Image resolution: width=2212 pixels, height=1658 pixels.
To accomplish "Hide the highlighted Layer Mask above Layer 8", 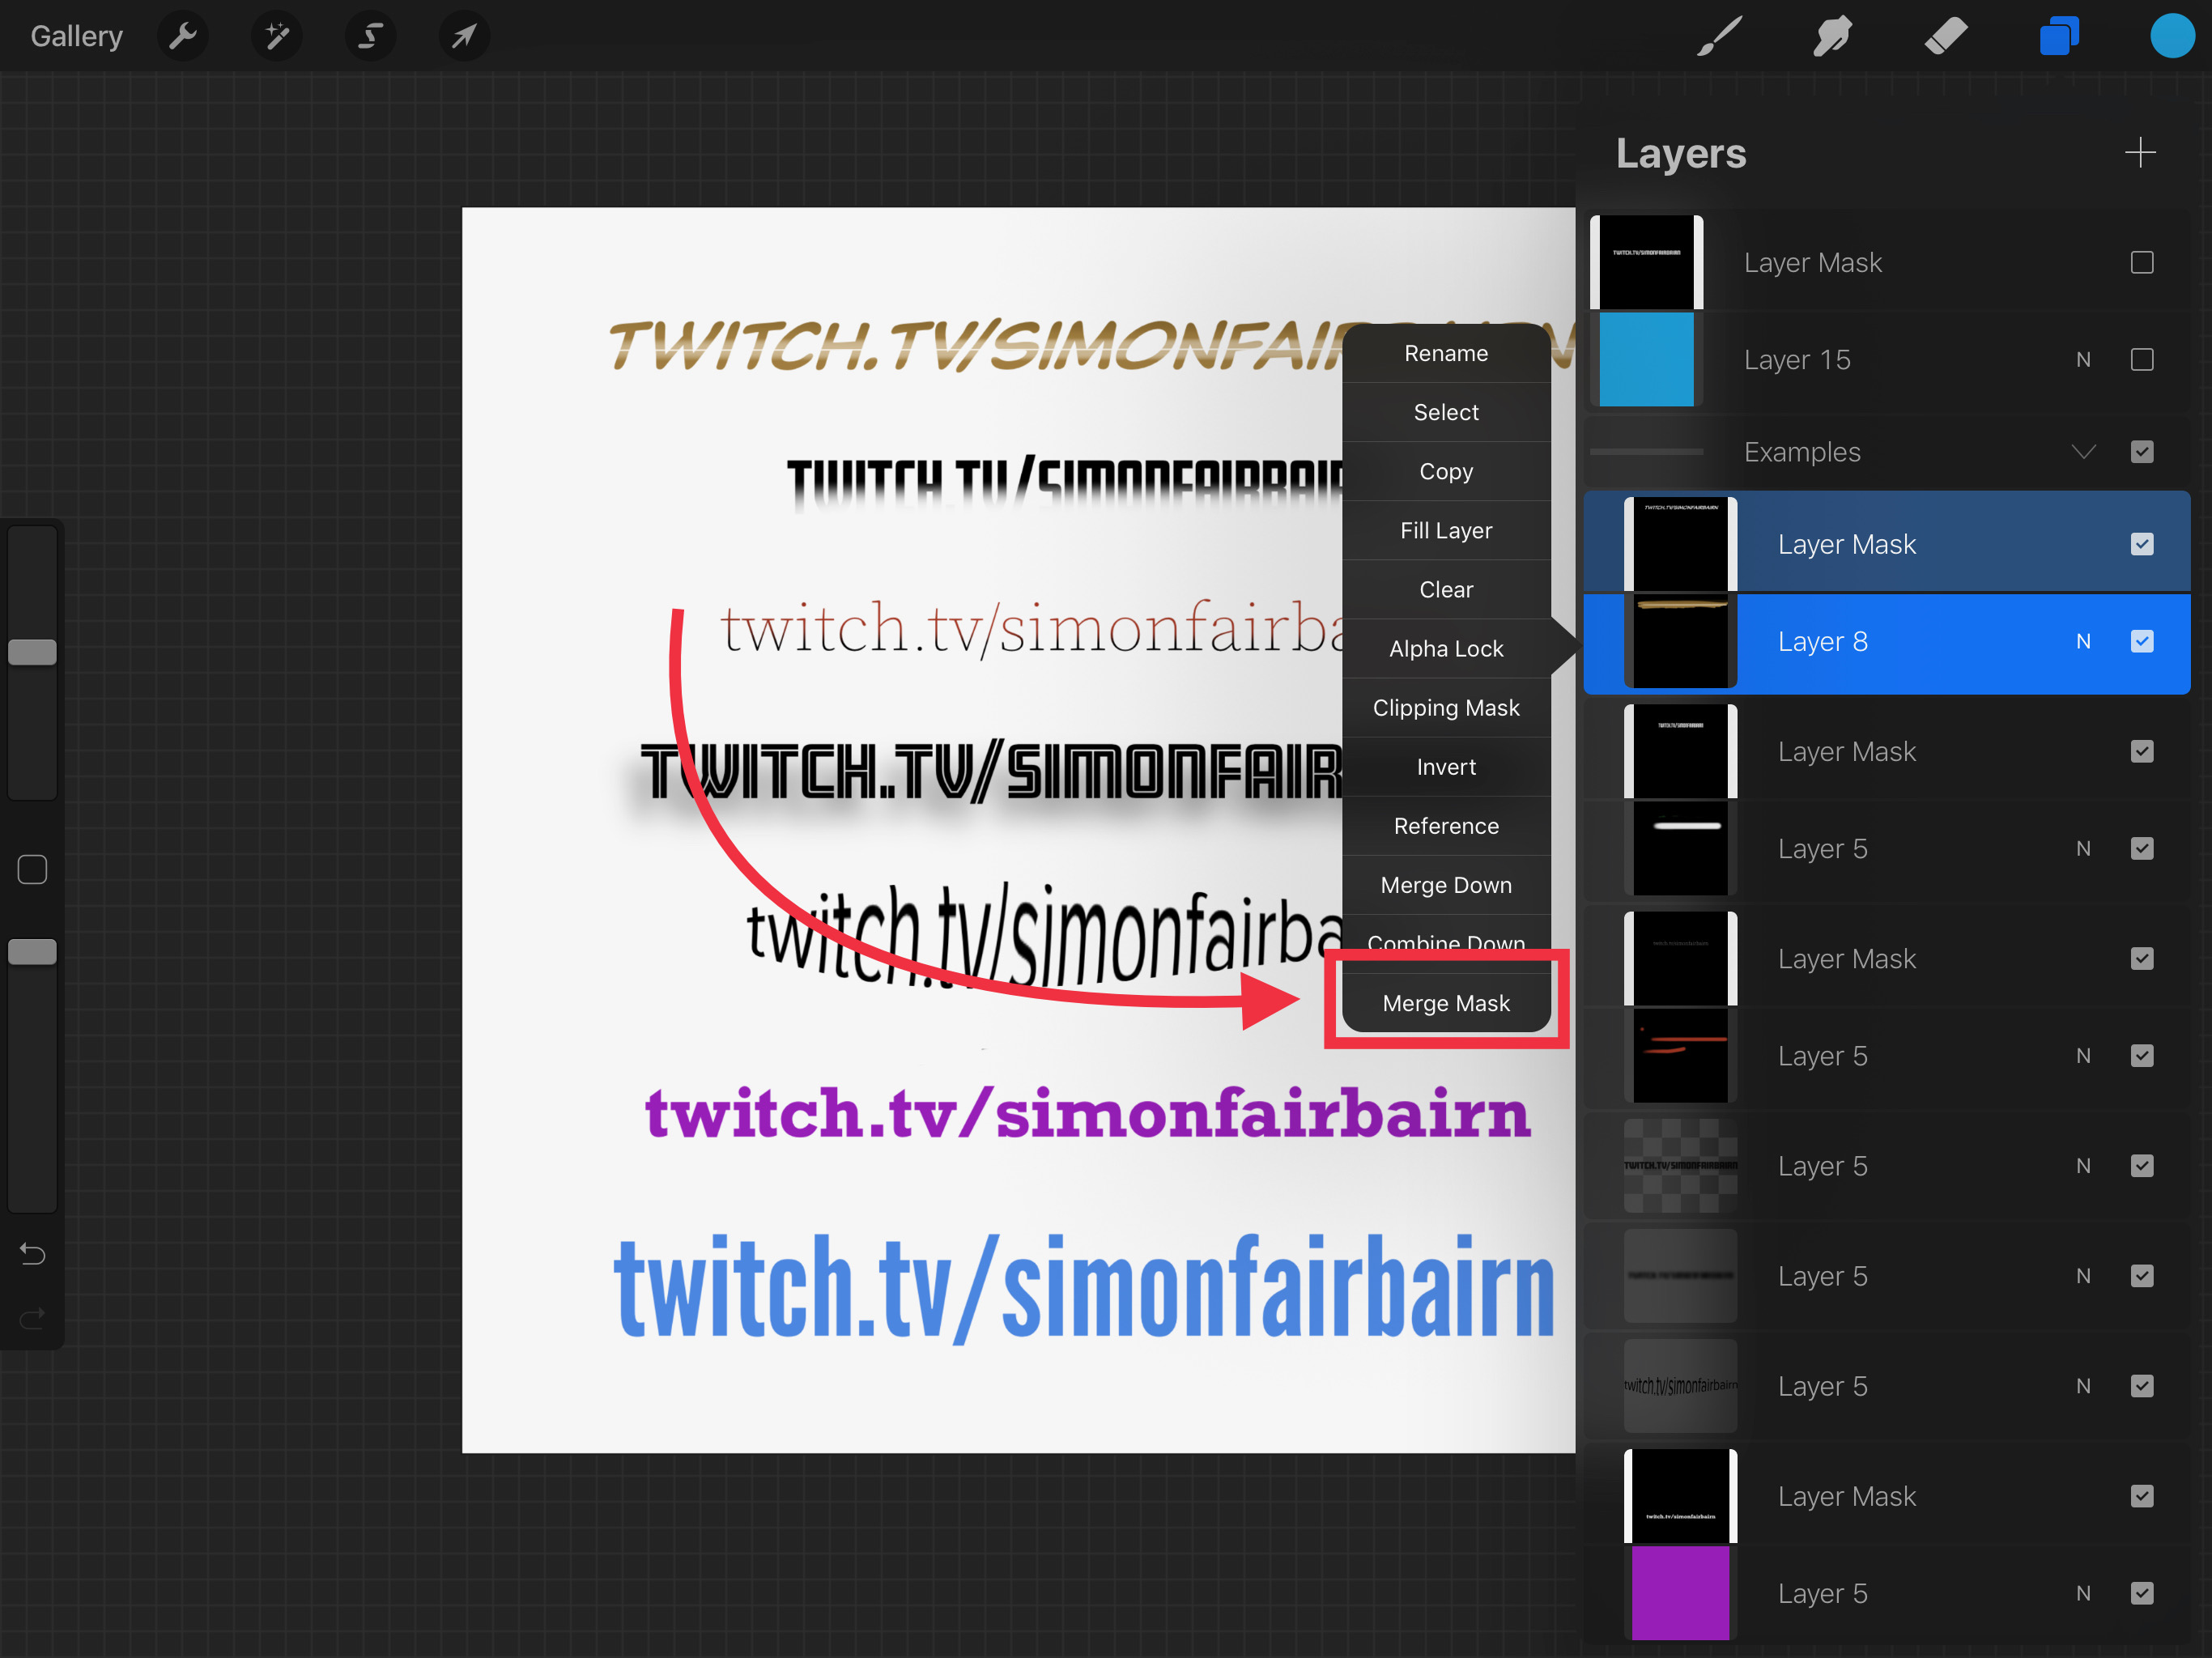I will click(x=2141, y=544).
